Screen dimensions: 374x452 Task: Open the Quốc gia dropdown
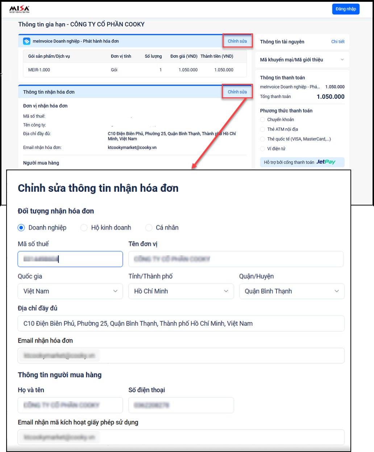tap(70, 291)
